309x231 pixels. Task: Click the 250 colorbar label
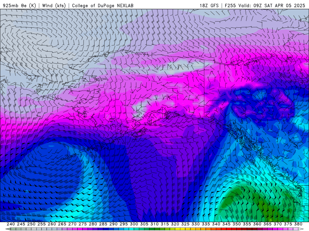pos(31,224)
